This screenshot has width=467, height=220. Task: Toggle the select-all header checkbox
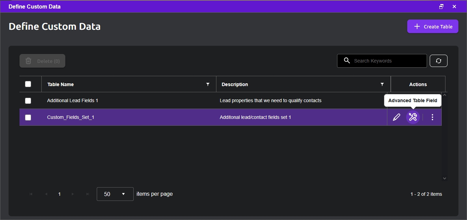(28, 84)
